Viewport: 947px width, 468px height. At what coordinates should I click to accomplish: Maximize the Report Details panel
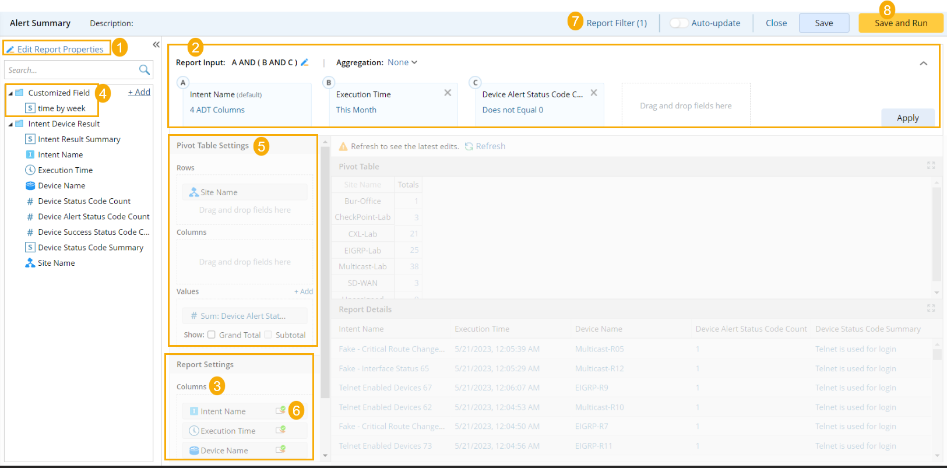tap(931, 308)
